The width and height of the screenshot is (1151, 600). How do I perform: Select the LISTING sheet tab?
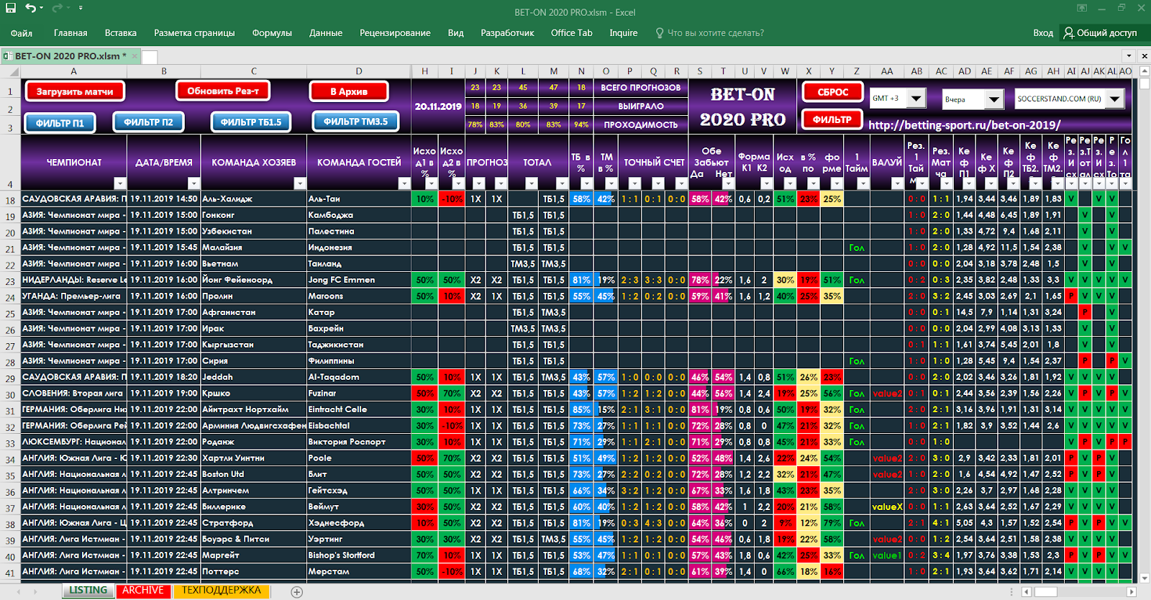88,591
